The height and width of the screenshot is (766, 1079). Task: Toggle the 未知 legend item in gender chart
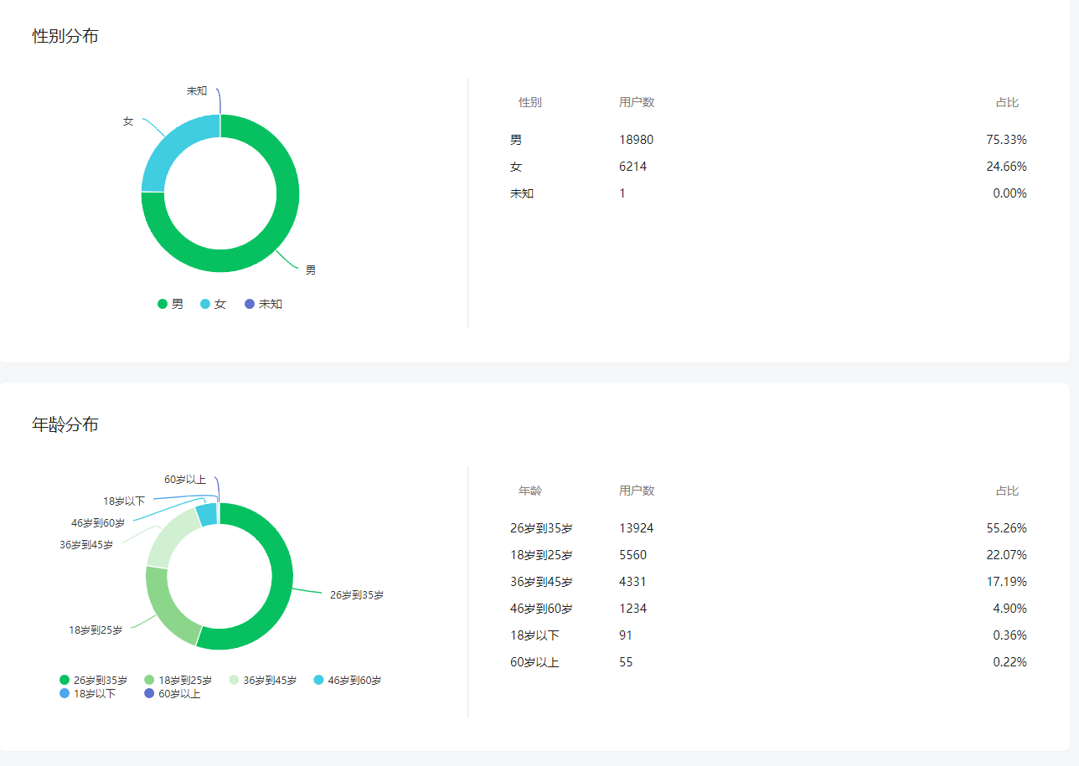263,304
